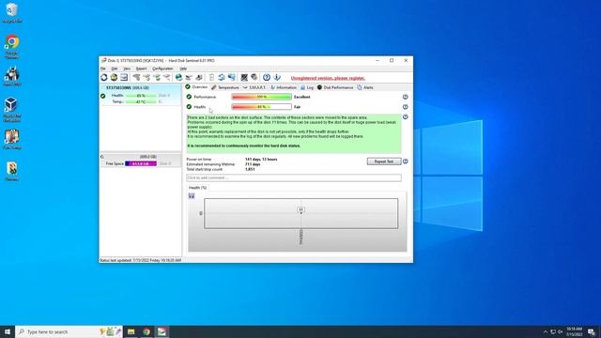Click the Windows taskbar search box
This screenshot has height=338, width=601.
69,331
